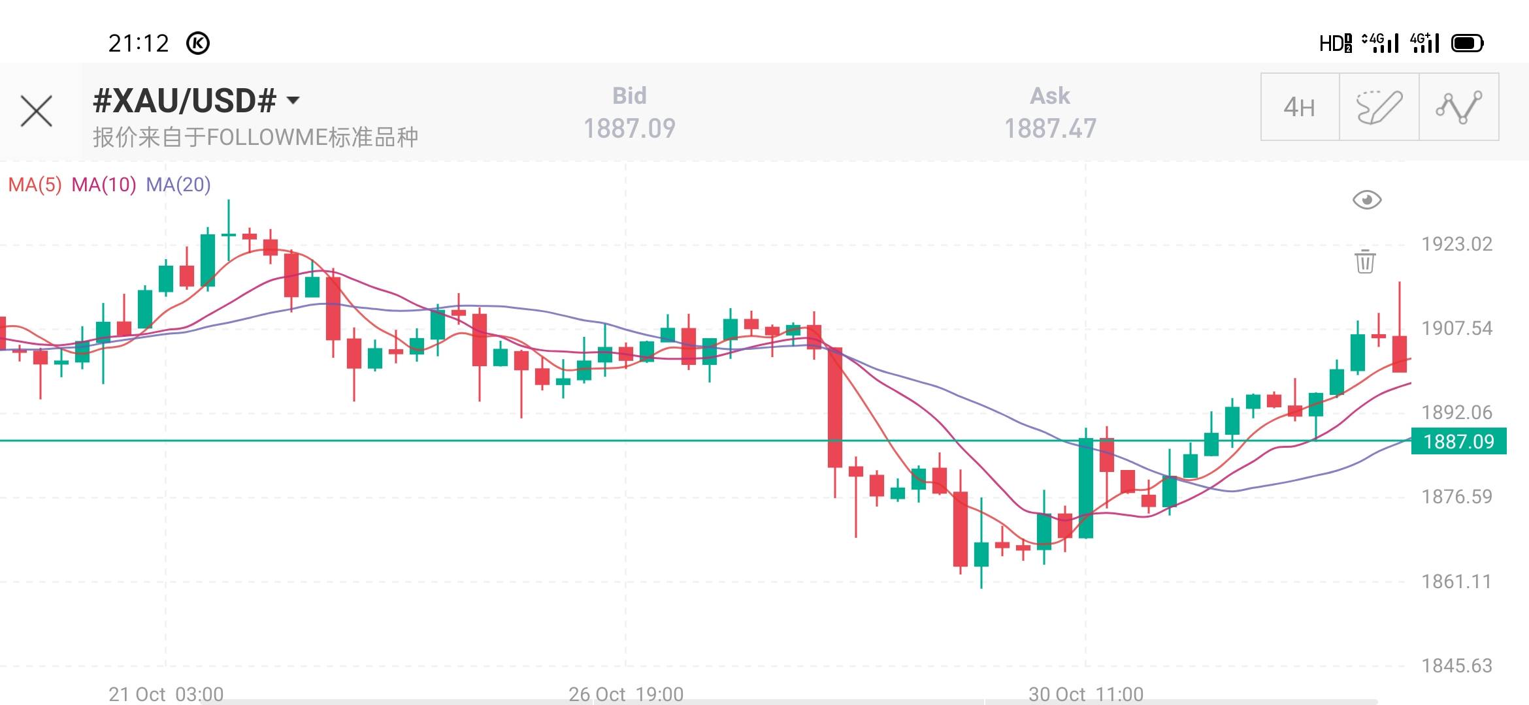
Task: Tap the circled K status icon
Action: 198,44
